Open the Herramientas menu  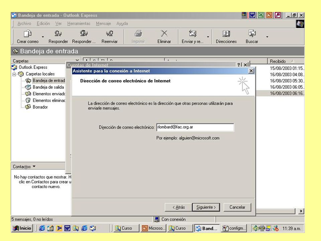(x=79, y=23)
